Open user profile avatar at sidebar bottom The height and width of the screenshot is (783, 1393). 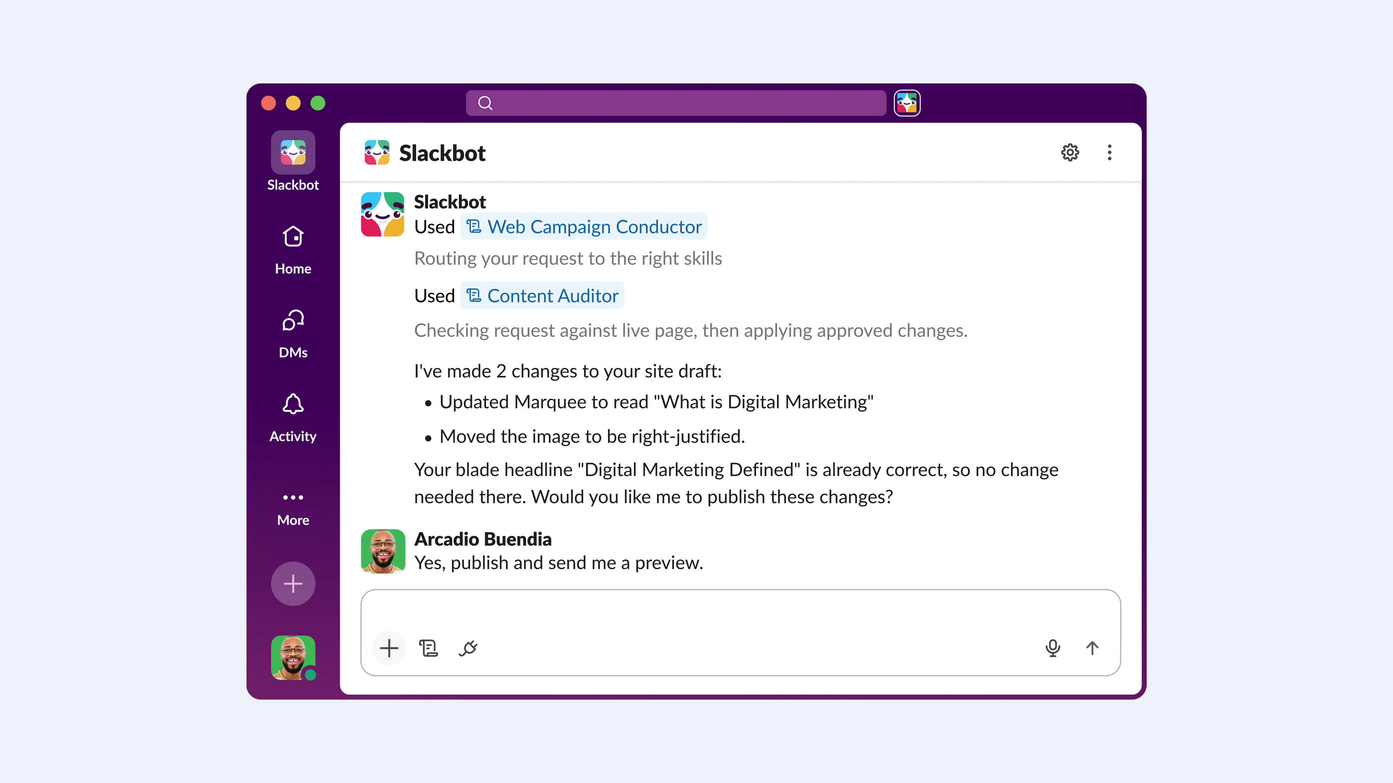pyautogui.click(x=293, y=658)
